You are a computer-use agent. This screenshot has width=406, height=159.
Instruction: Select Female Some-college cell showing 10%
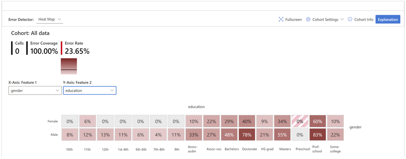[x=335, y=121]
